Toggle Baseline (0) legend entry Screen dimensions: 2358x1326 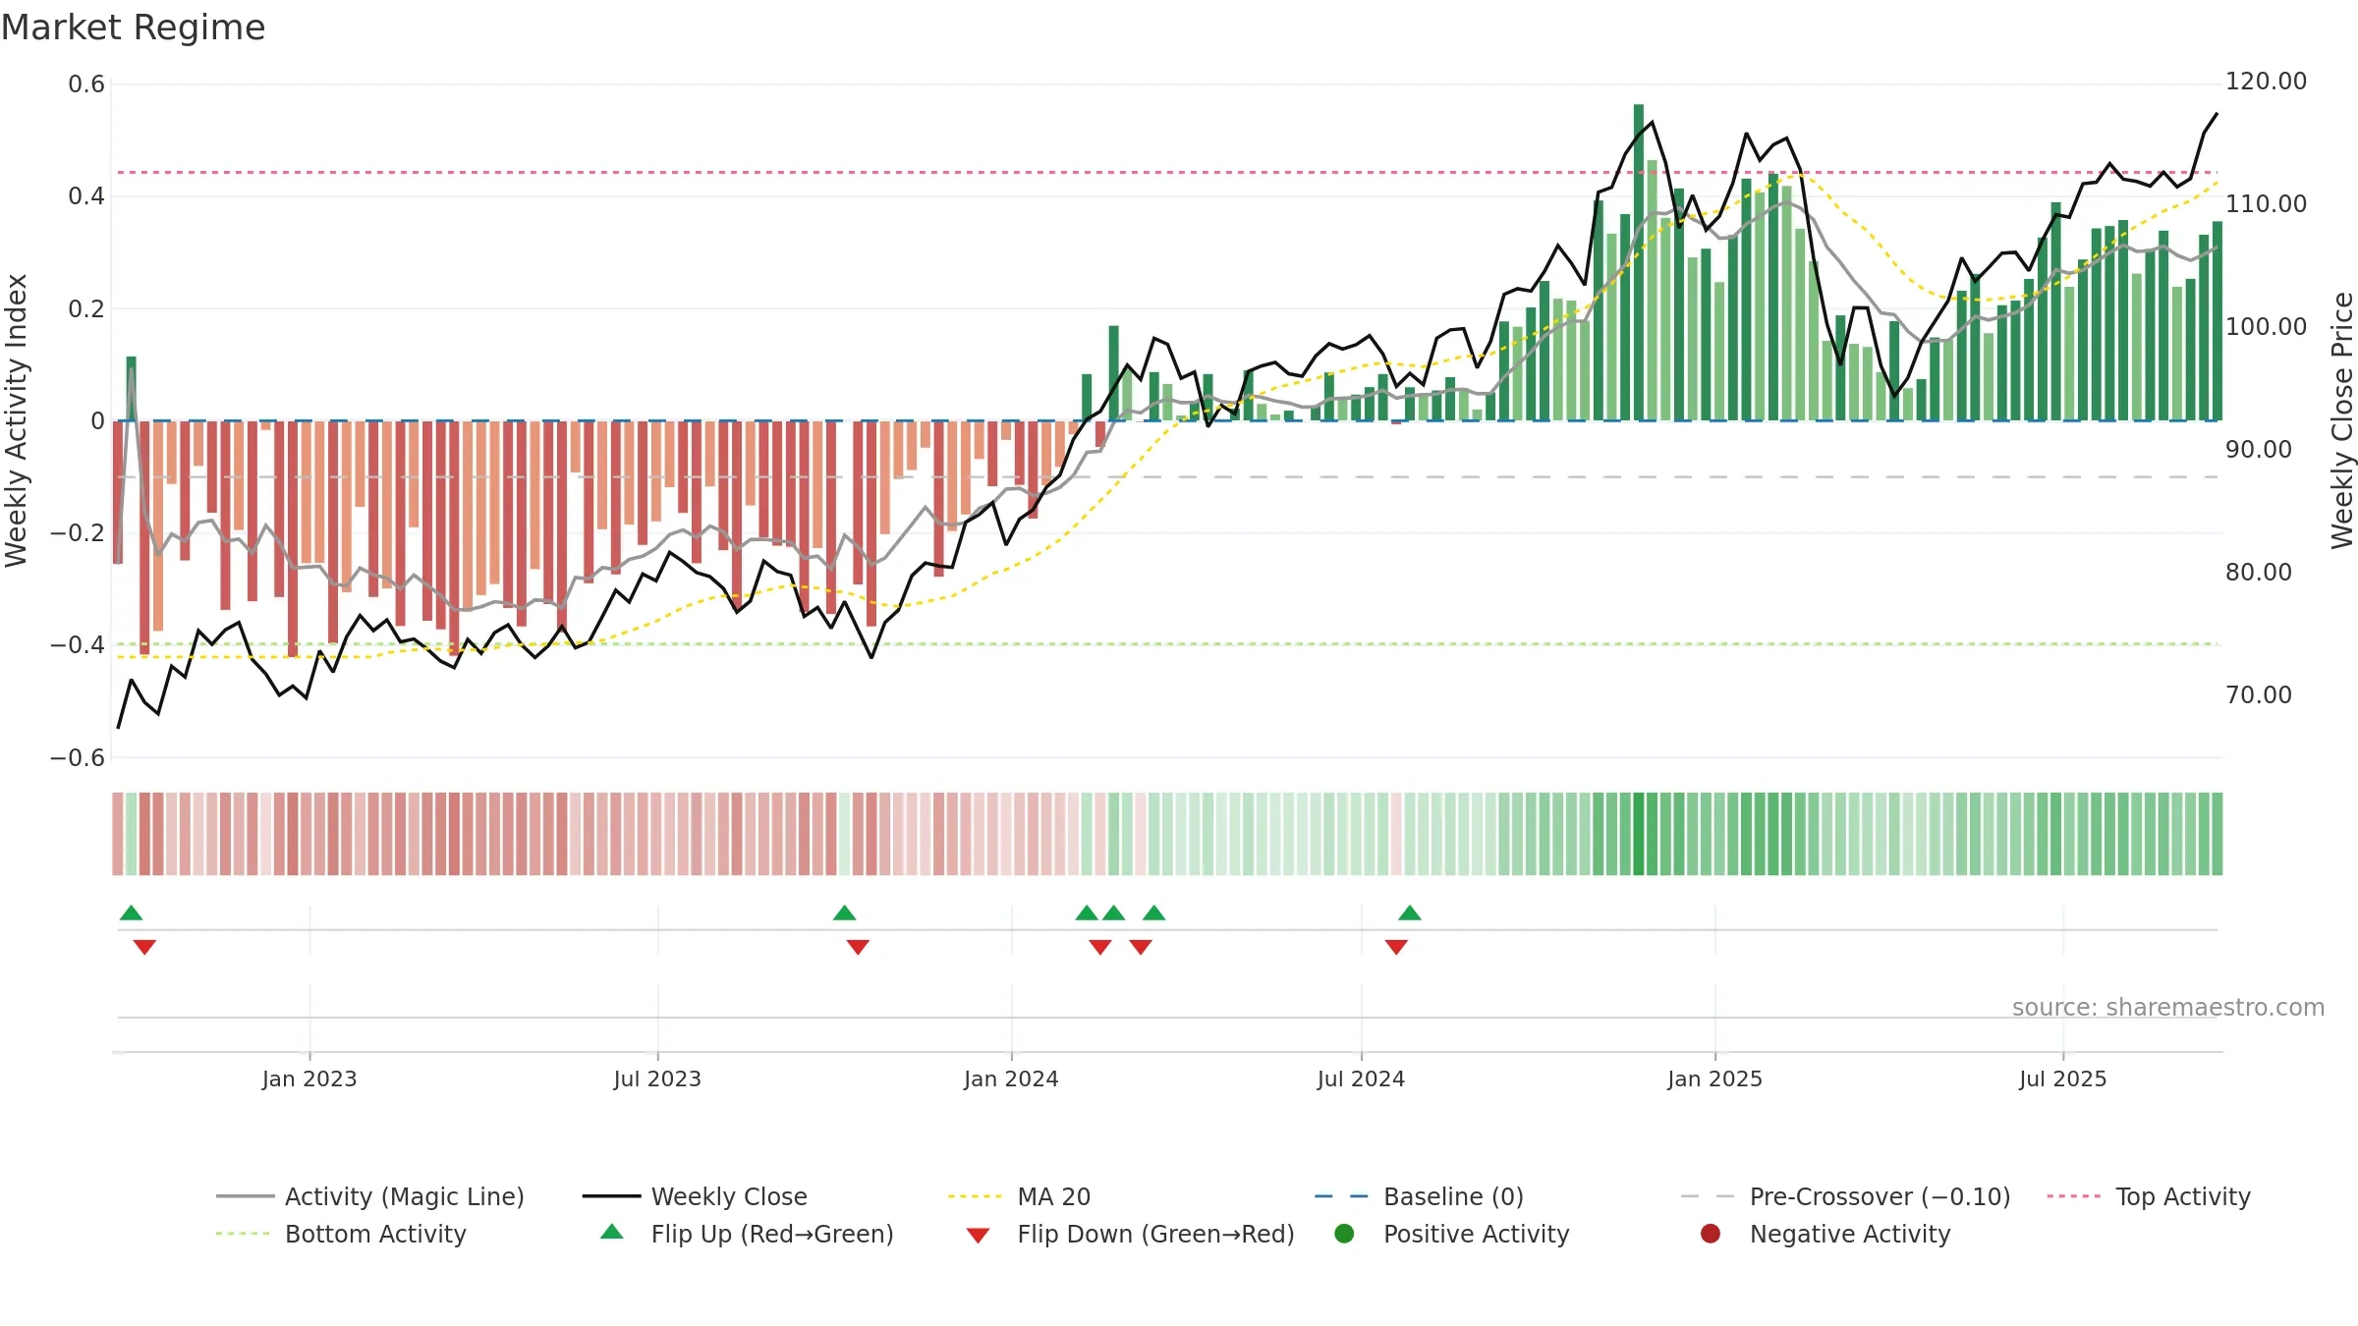1419,1196
